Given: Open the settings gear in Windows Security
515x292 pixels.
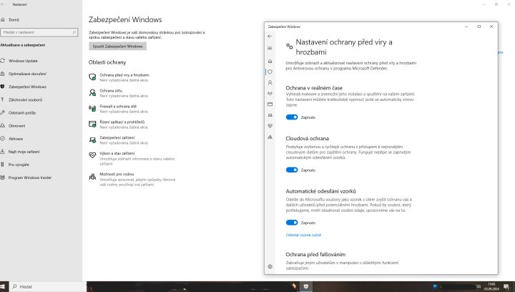Looking at the screenshot, I should click(x=270, y=267).
